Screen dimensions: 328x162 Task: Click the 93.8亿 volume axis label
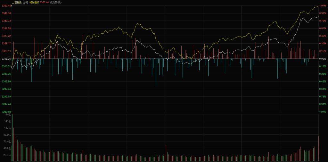pyautogui.click(x=7, y=135)
